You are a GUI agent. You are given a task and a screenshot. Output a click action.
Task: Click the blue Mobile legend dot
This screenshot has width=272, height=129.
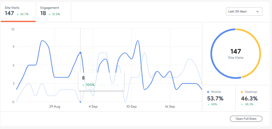(x=208, y=92)
